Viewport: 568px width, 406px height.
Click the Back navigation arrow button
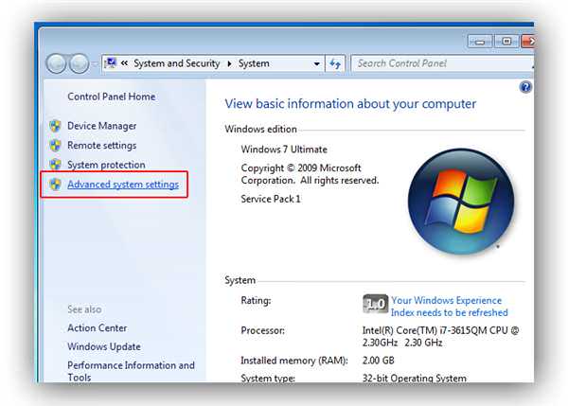(x=56, y=63)
